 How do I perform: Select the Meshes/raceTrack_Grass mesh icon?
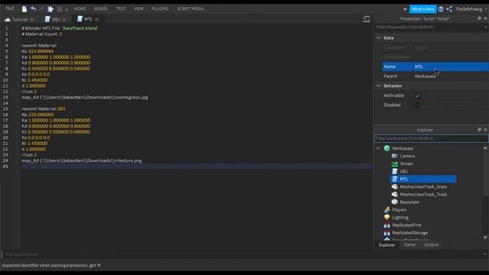click(394, 186)
